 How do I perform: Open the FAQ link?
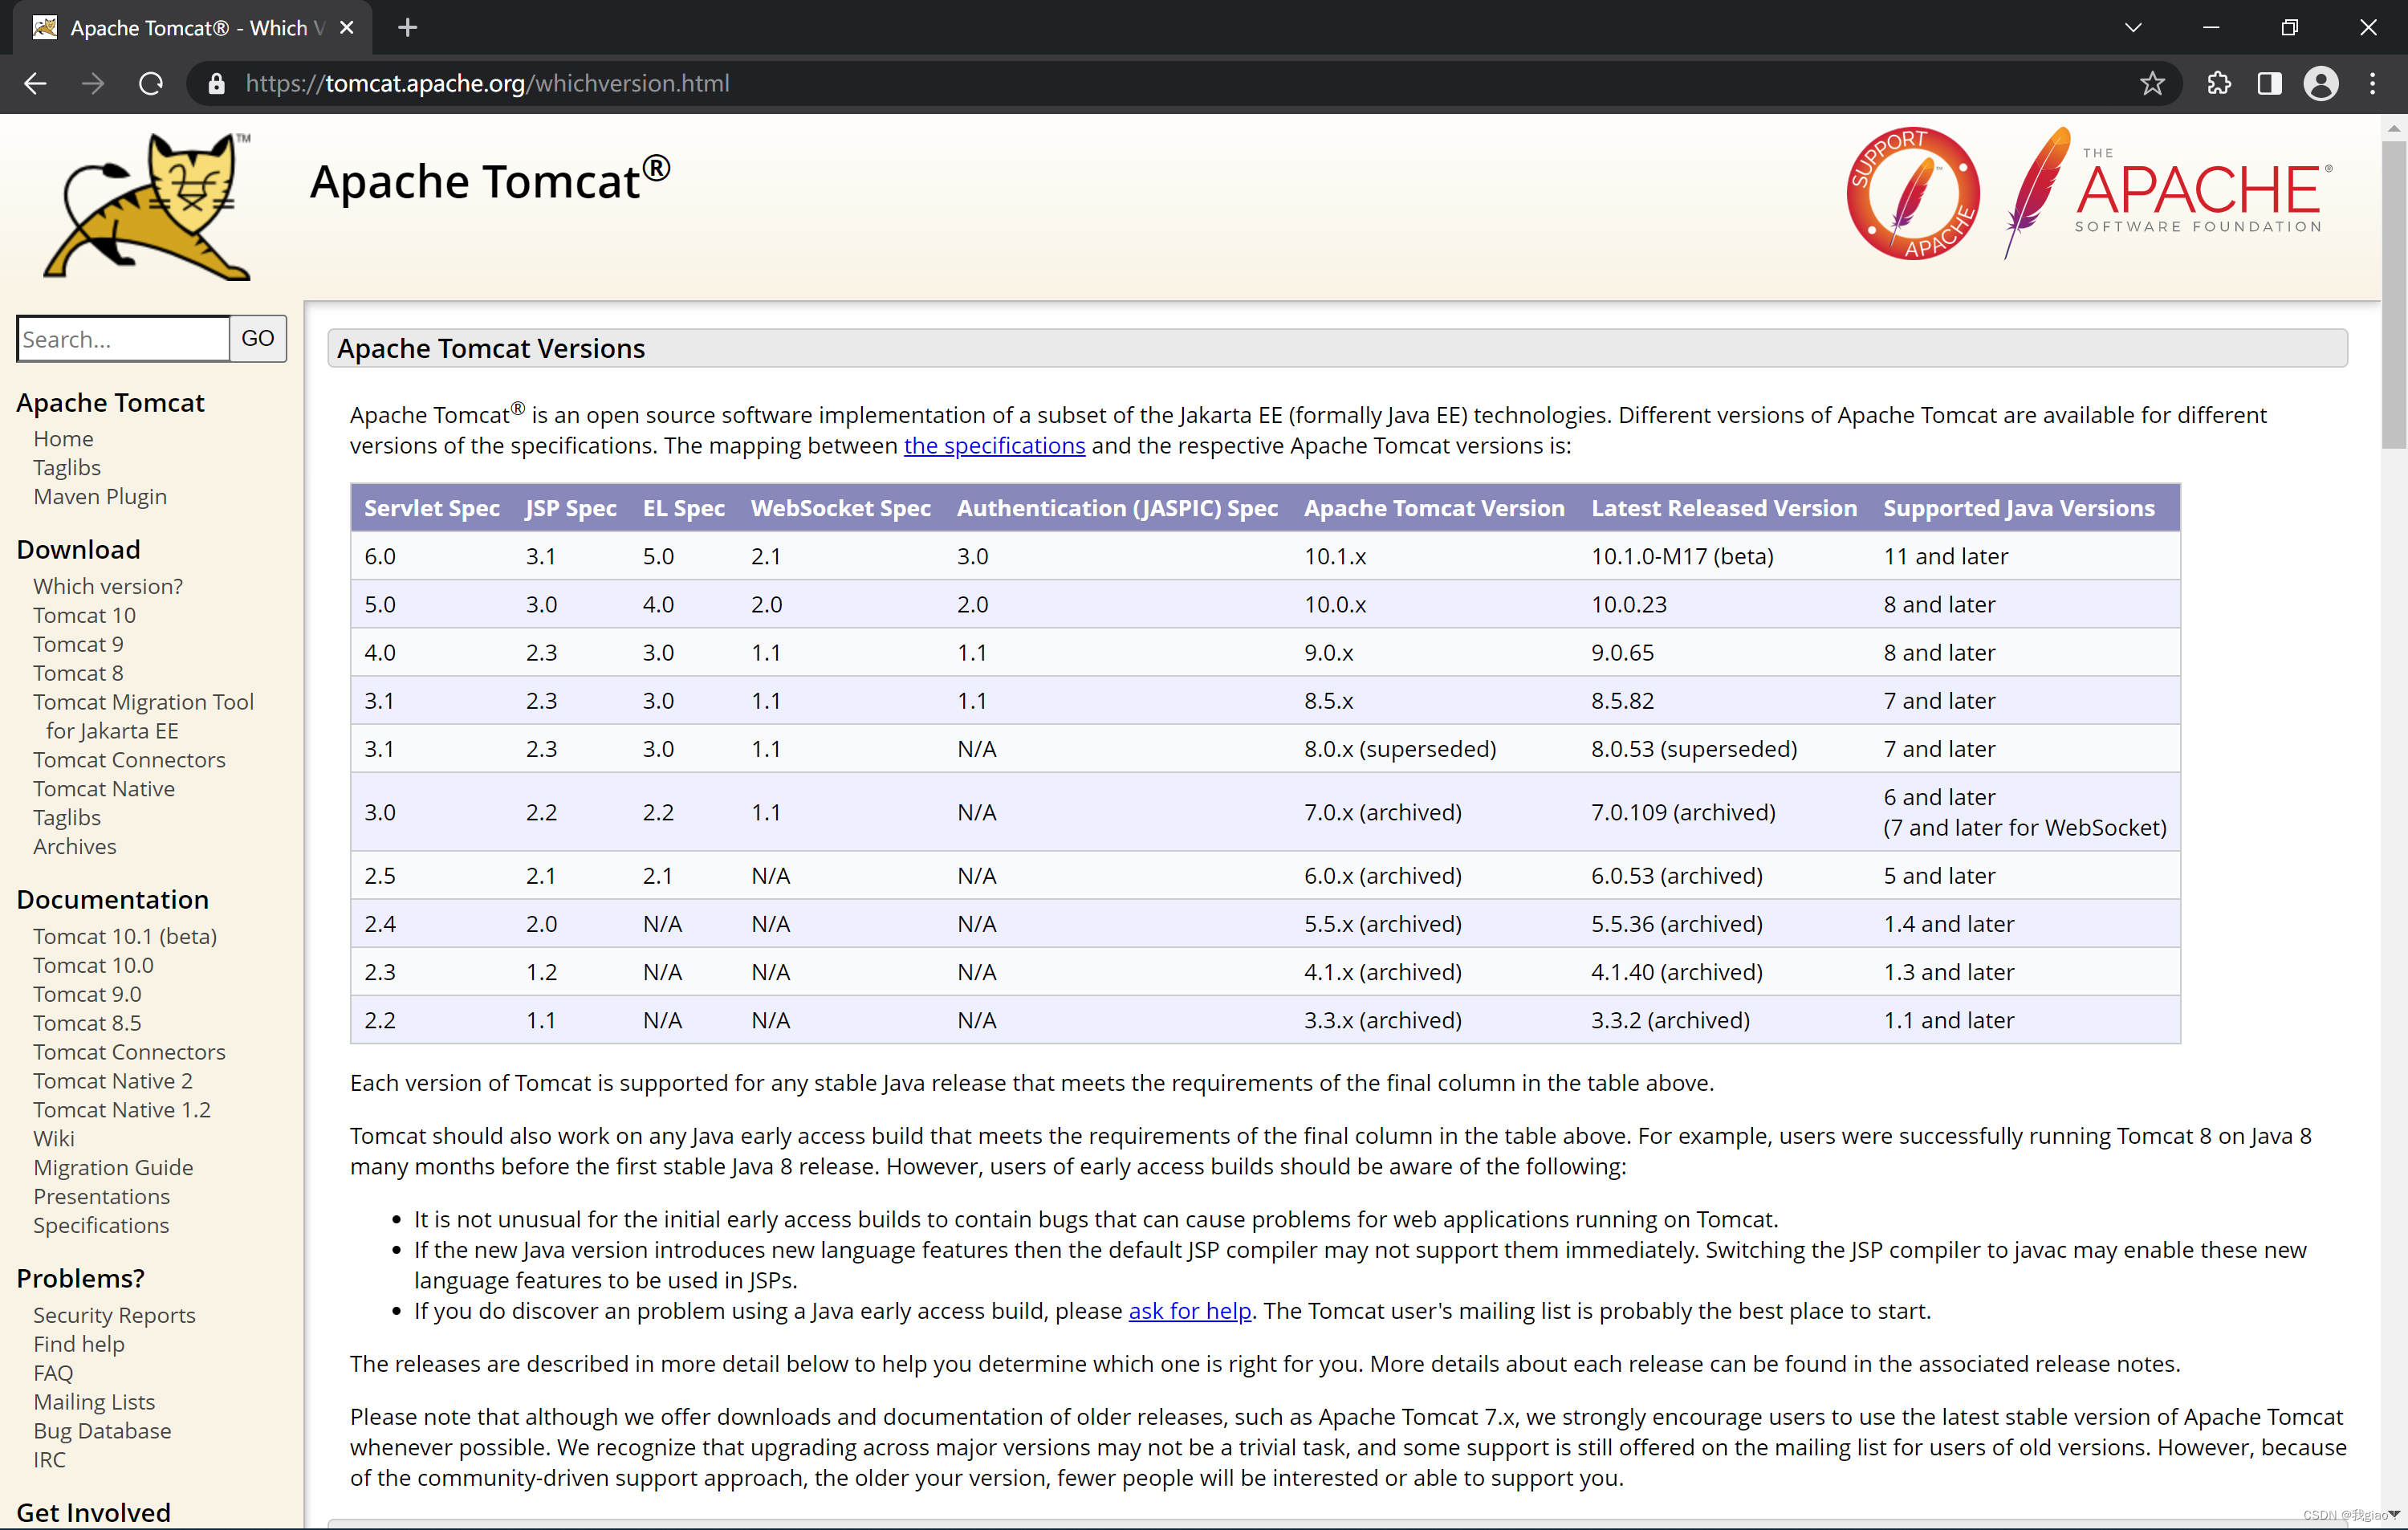pyautogui.click(x=53, y=1376)
